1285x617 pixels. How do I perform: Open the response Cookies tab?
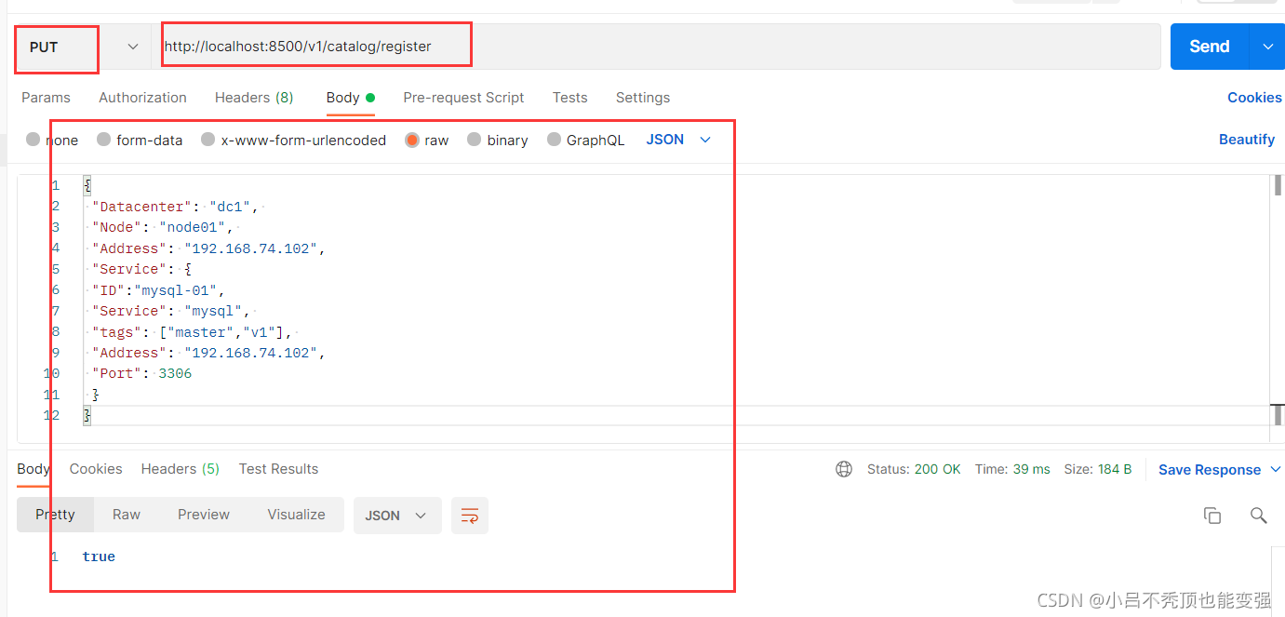[96, 469]
